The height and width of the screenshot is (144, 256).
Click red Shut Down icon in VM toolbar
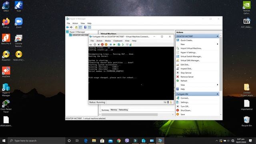tap(102, 44)
